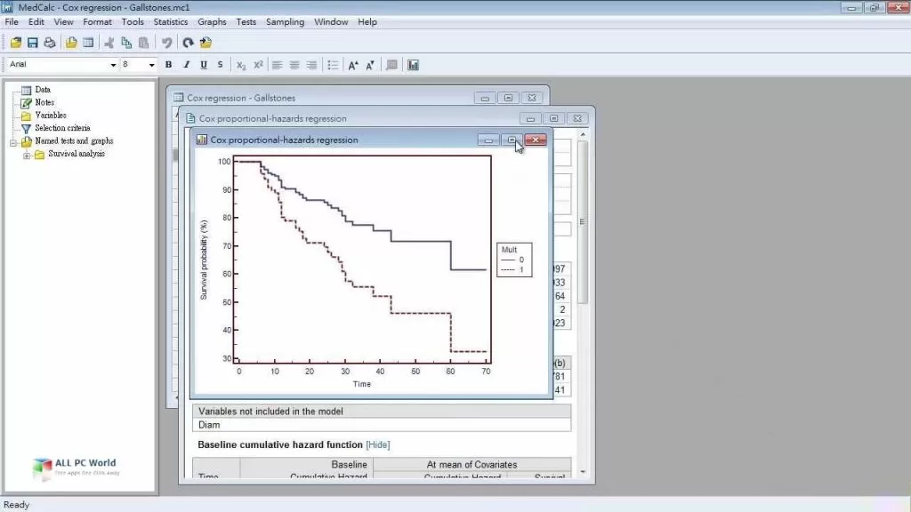911x512 pixels.
Task: Click the Paste clipboard icon
Action: pyautogui.click(x=143, y=43)
